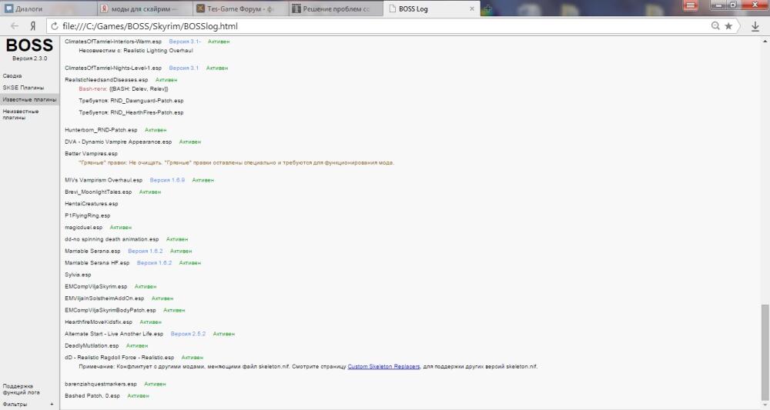This screenshot has width=770, height=410.
Task: Close the BOSS Log tab
Action: tap(472, 8)
